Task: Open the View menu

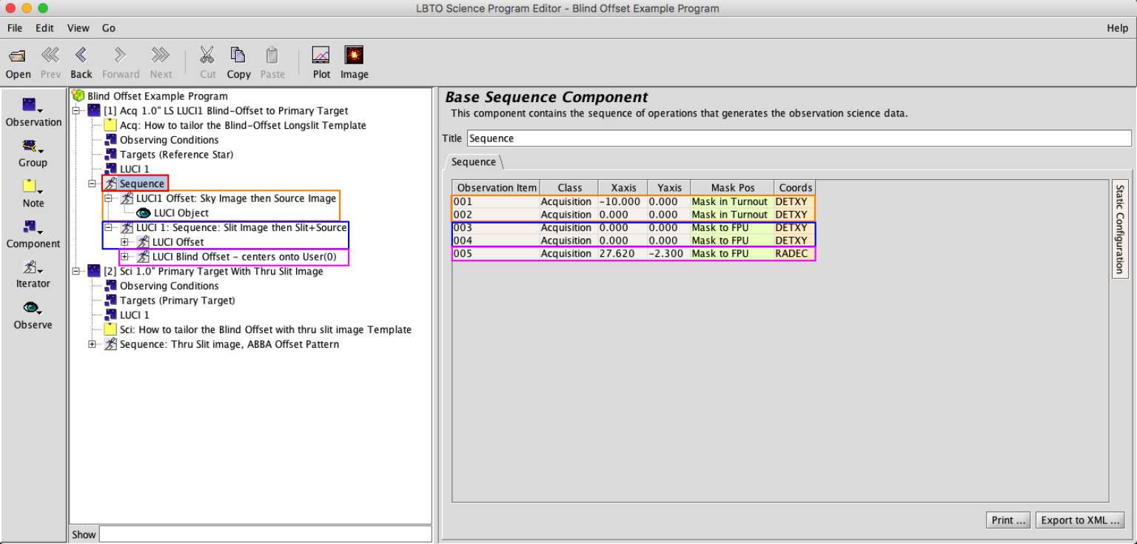Action: click(78, 28)
